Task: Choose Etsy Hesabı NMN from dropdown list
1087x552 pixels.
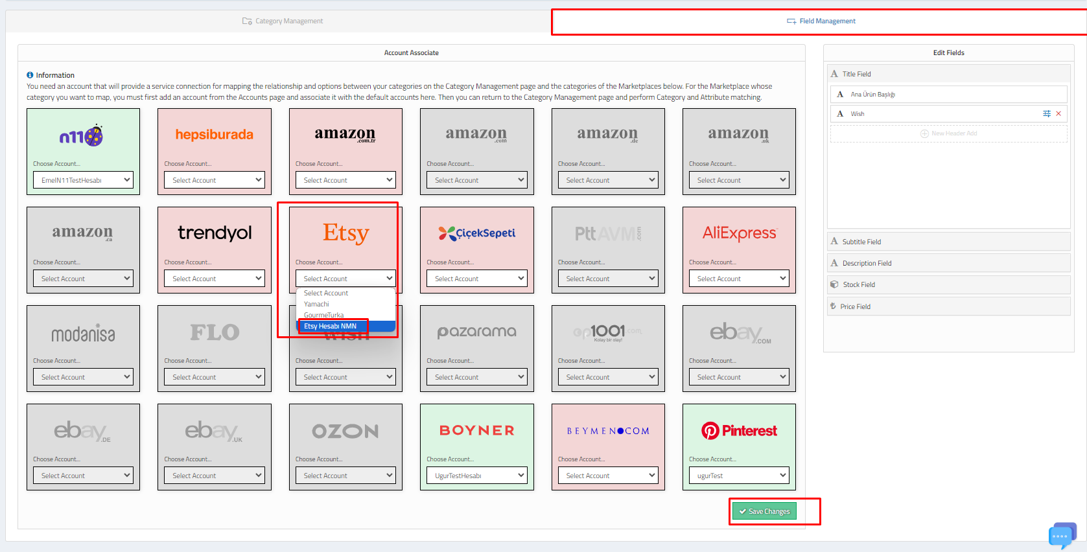Action: coord(330,326)
